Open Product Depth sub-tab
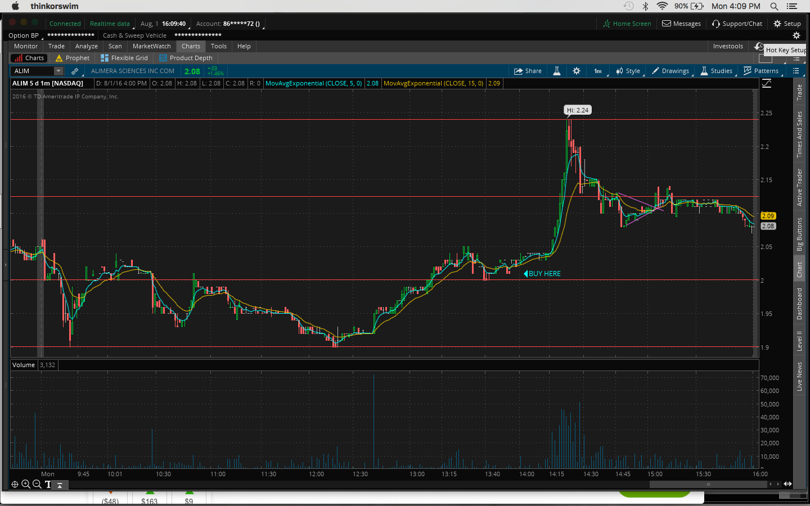Viewport: 810px width, 506px height. coord(186,58)
